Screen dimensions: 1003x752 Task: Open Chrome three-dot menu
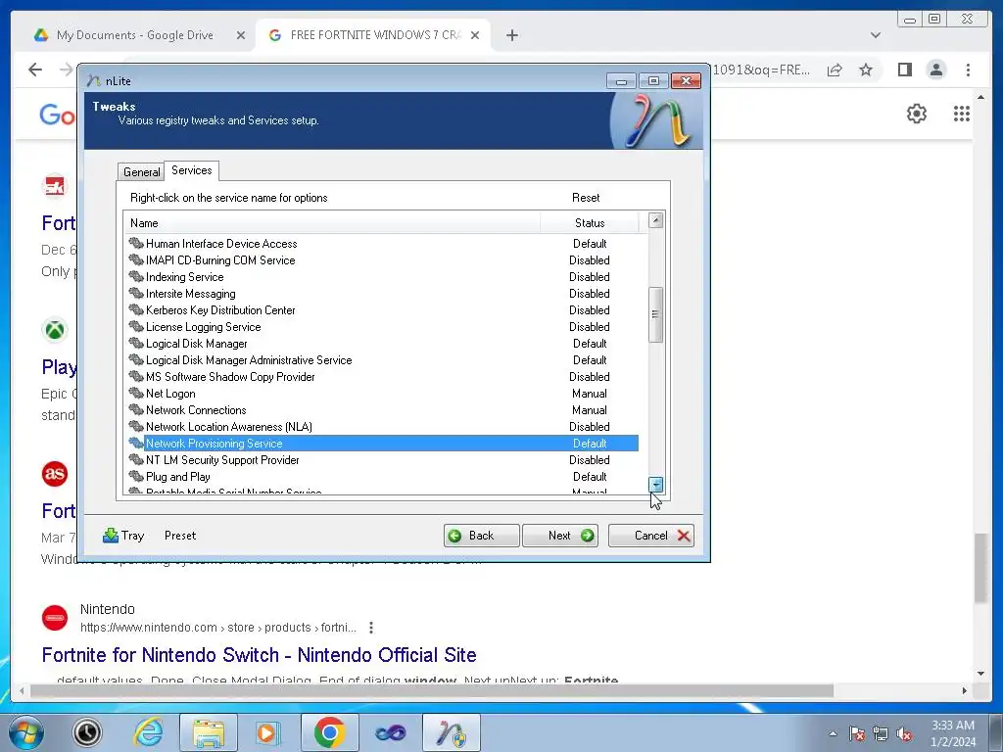(968, 70)
